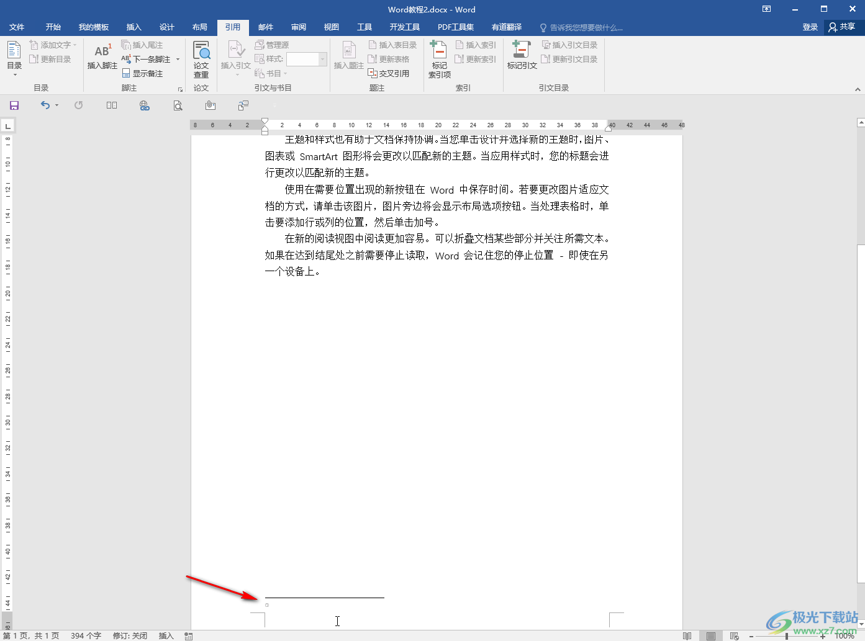Click 更新目录 update table of contents
The height and width of the screenshot is (641, 865).
click(50, 59)
